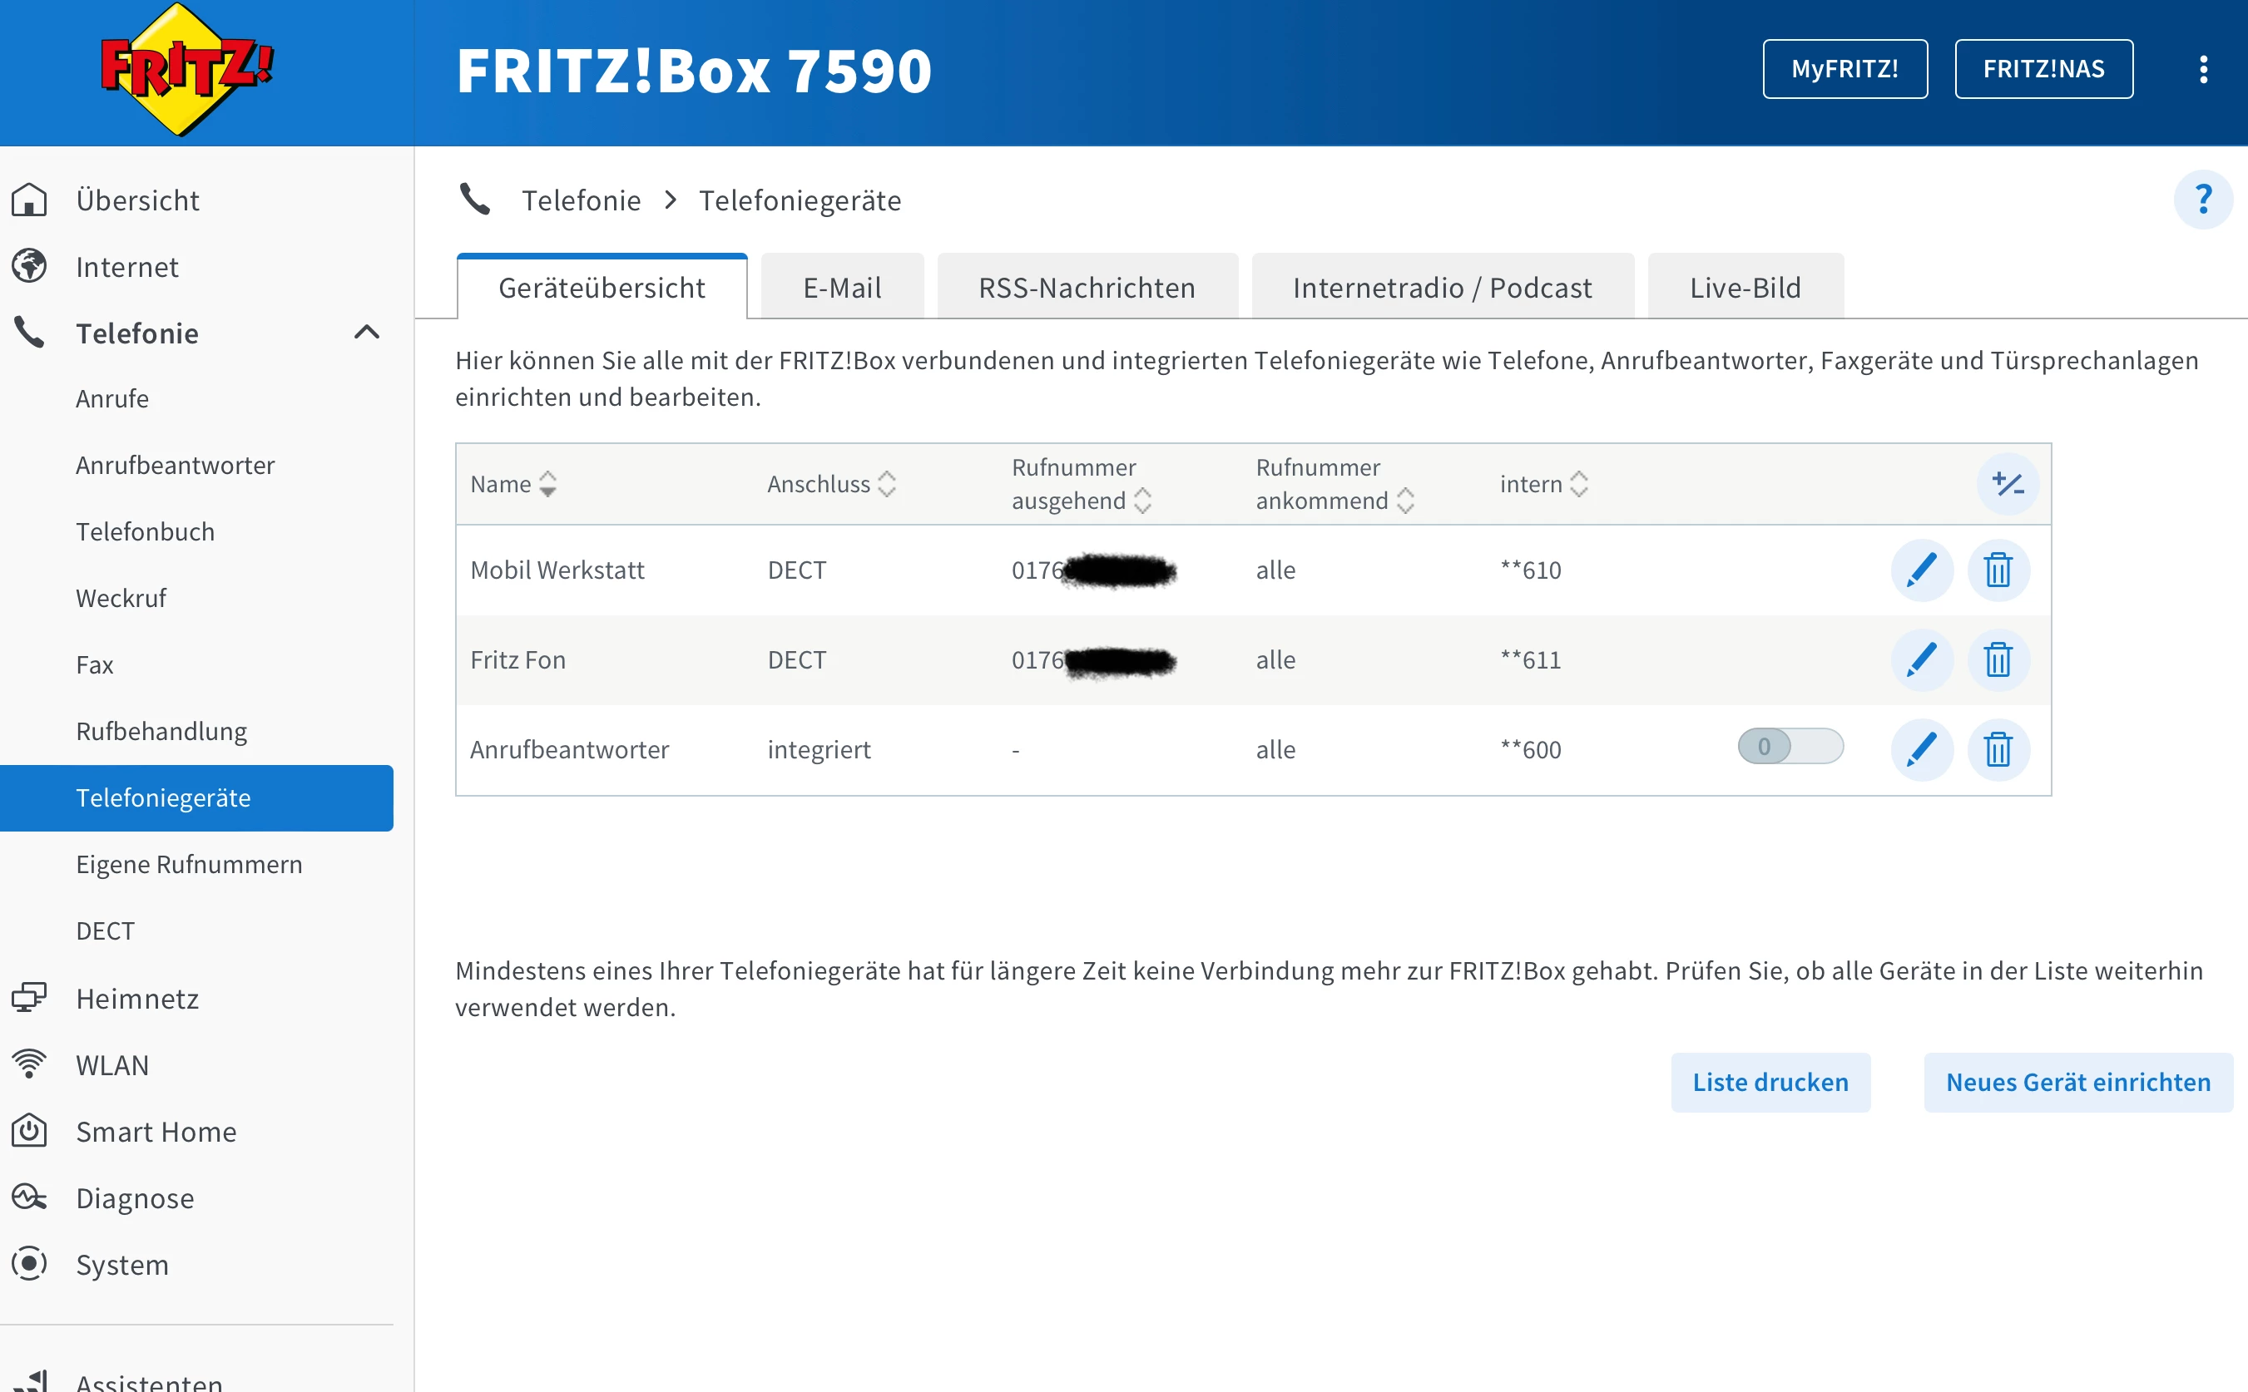
Task: Delete the Fritz Fon device
Action: [1998, 660]
